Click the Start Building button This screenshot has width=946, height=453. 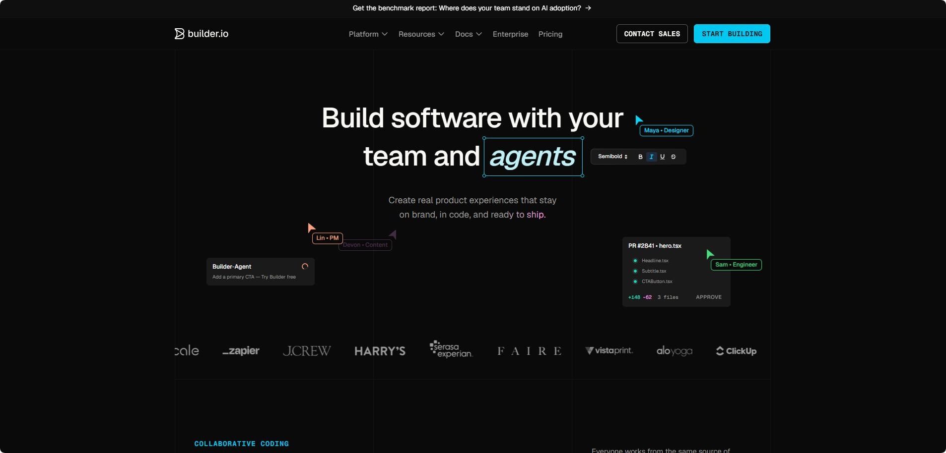click(732, 34)
